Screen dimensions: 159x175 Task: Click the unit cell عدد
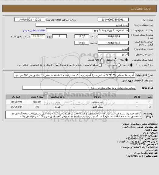pos(58,102)
